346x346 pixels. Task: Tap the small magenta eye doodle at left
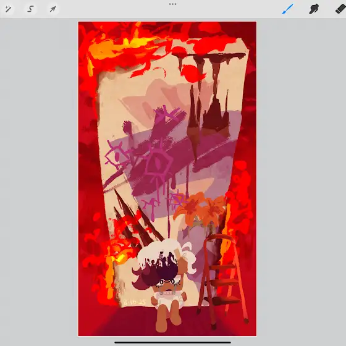[x=116, y=156]
